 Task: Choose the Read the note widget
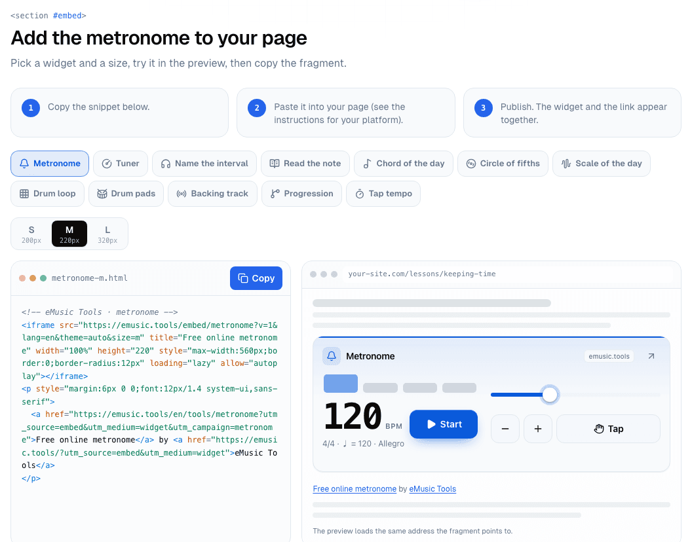point(305,164)
